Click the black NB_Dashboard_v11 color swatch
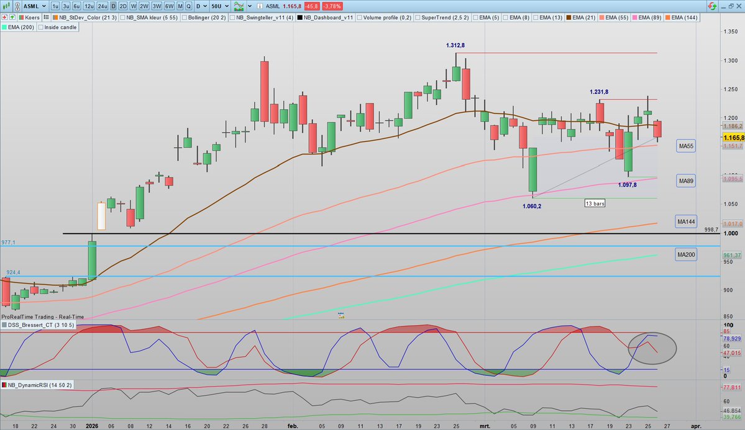This screenshot has height=430, width=745. pyautogui.click(x=300, y=17)
